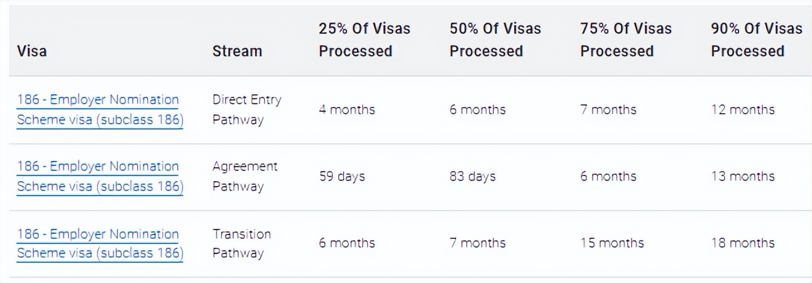The width and height of the screenshot is (812, 283).
Task: Select the 15 months cell
Action: click(x=612, y=243)
